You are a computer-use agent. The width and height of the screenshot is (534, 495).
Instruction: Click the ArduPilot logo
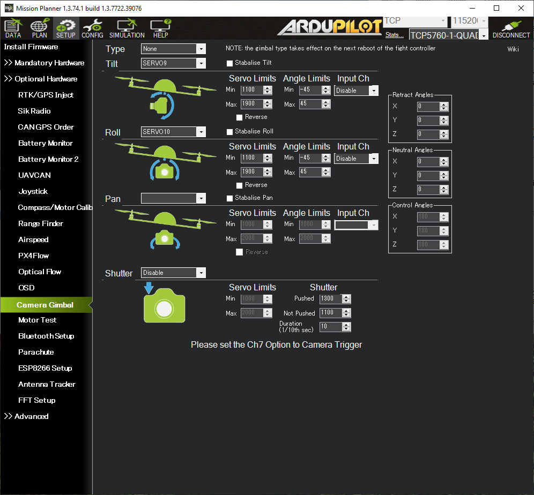(x=330, y=27)
